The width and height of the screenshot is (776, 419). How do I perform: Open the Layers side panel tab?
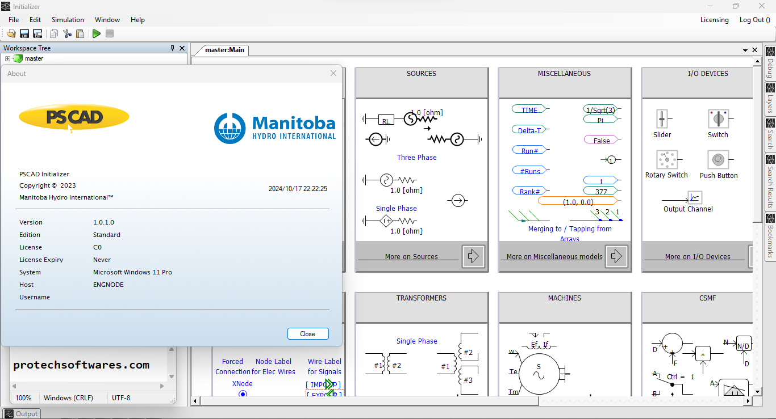(770, 99)
